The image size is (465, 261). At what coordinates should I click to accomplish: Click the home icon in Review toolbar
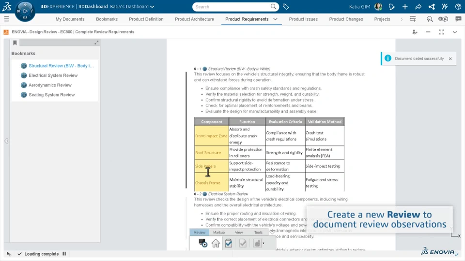pos(216,243)
